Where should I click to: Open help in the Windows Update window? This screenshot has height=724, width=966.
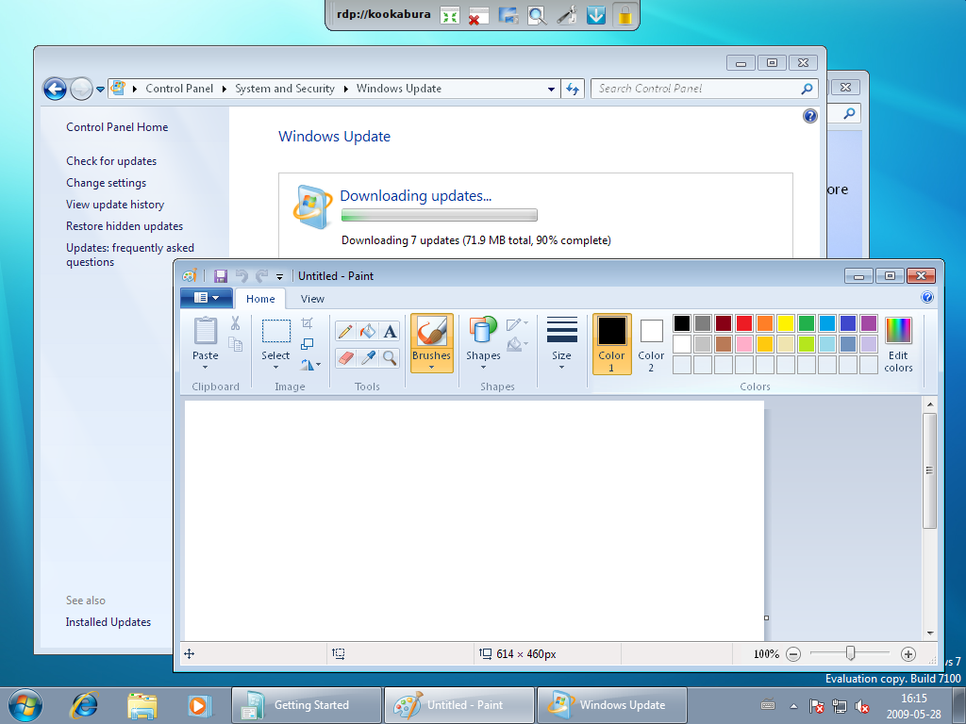810,116
